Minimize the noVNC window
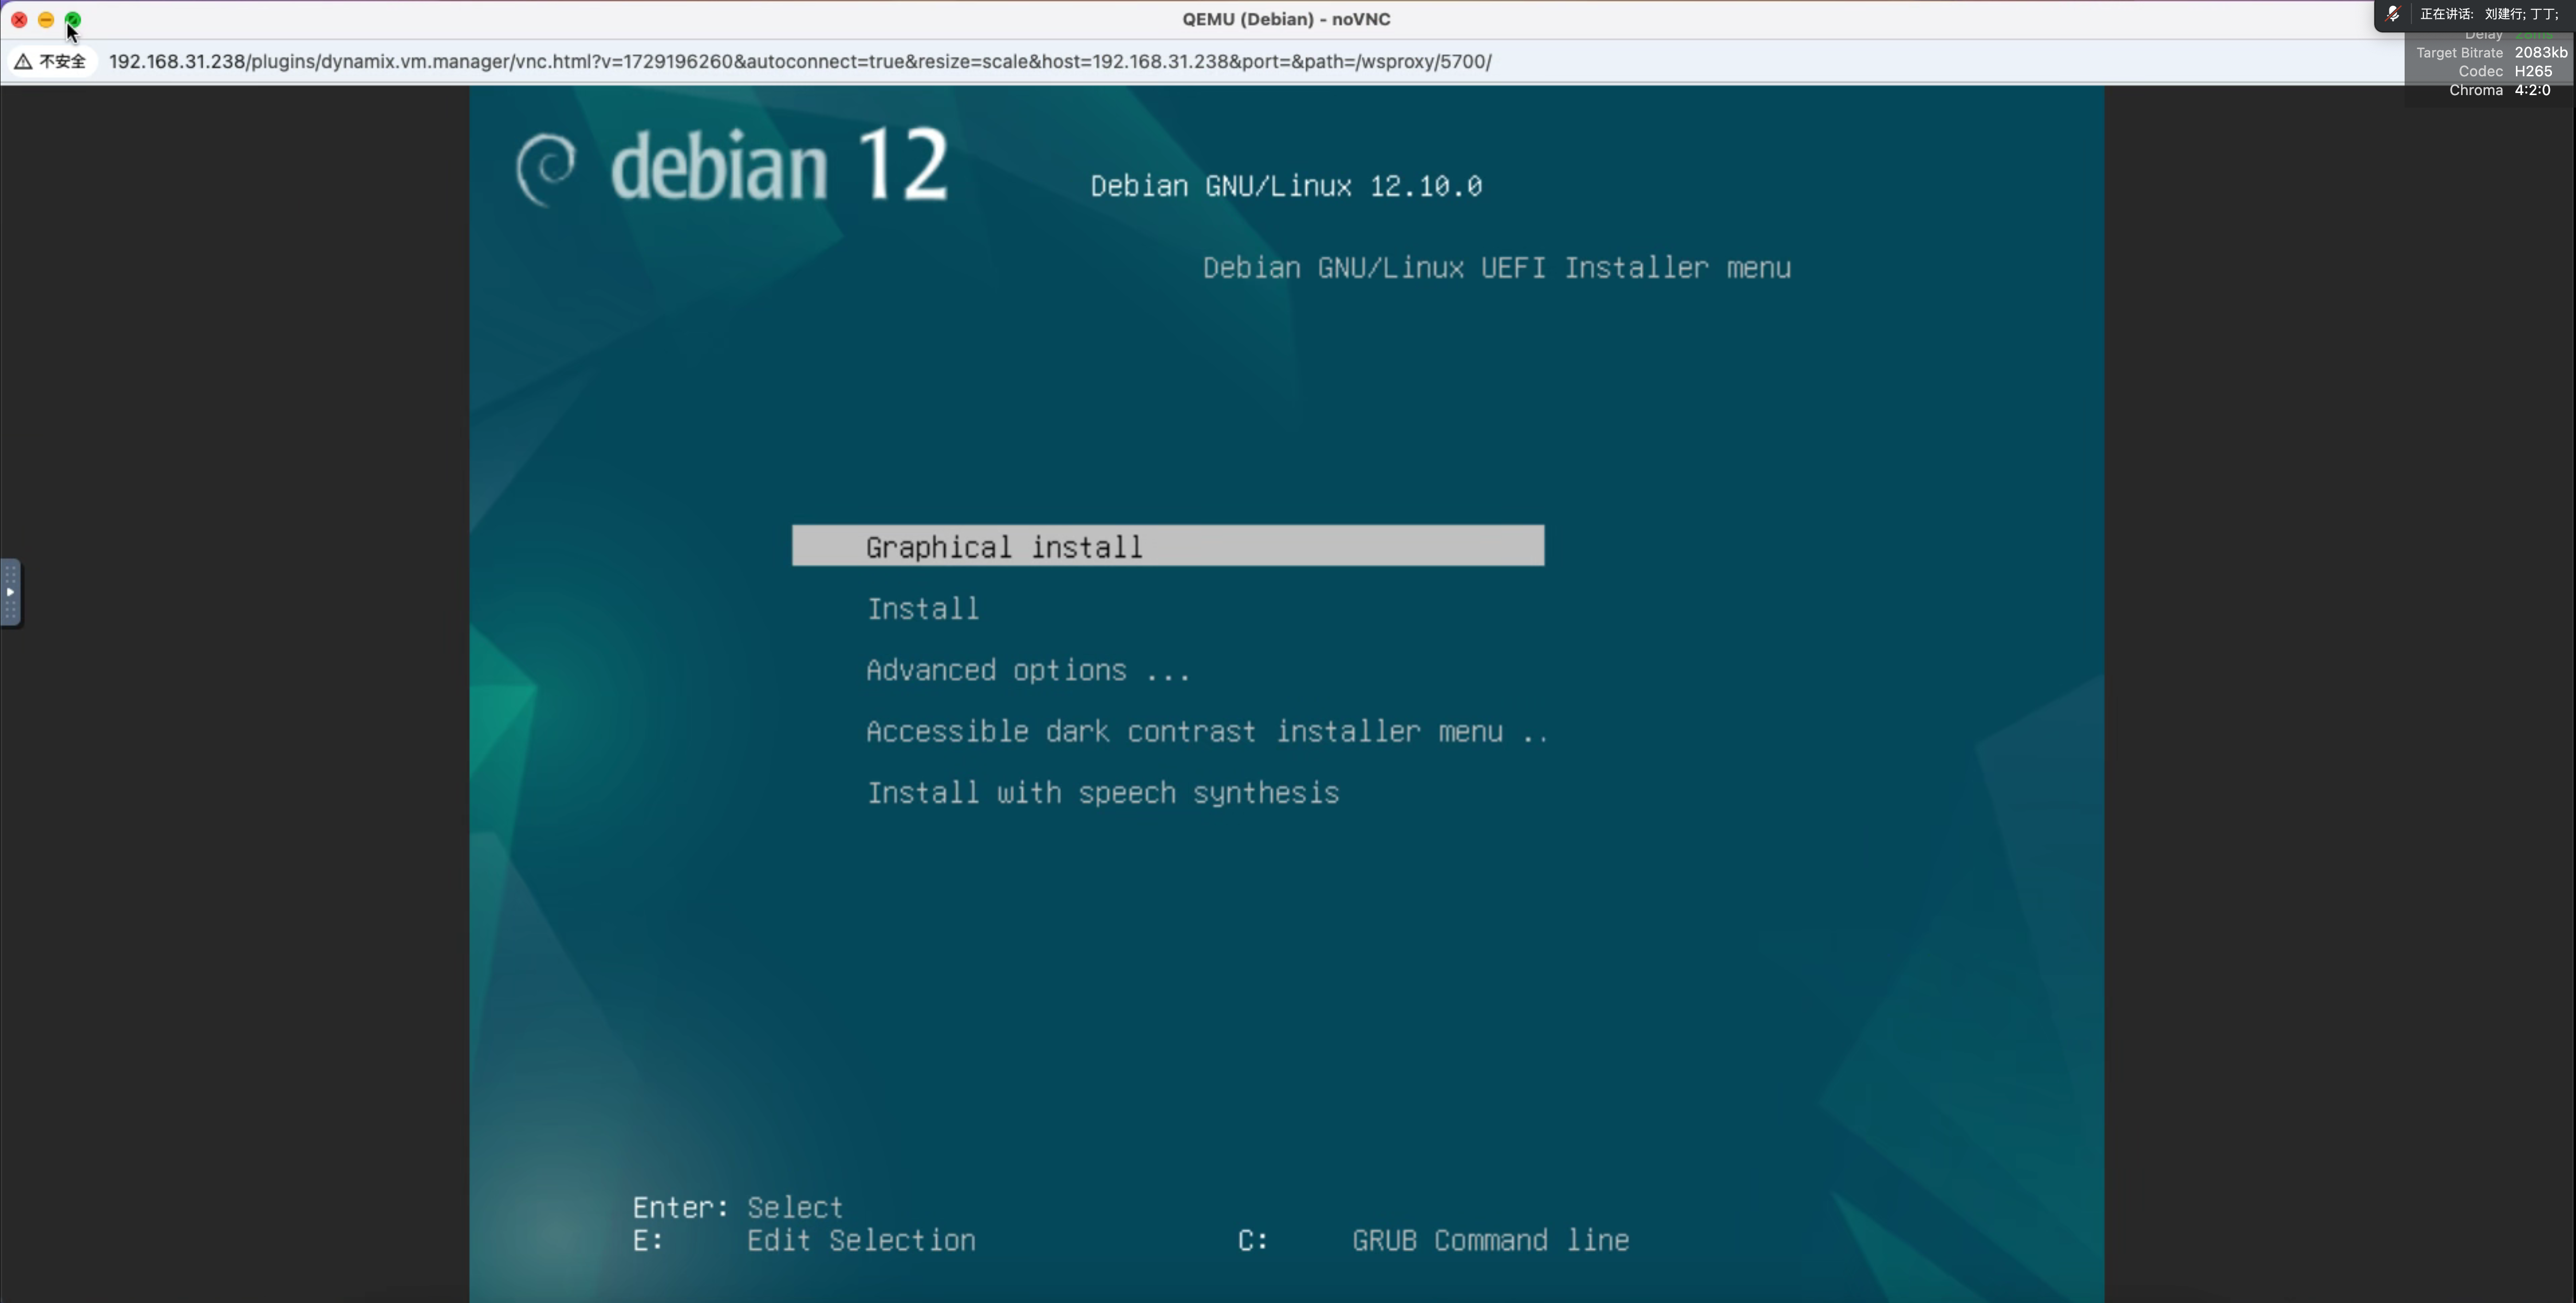The image size is (2576, 1303). [46, 19]
